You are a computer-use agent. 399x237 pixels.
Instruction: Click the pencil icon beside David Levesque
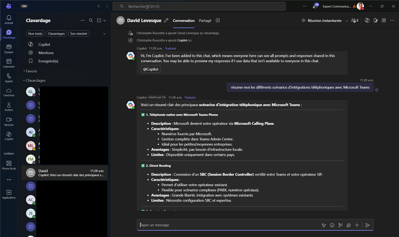166,20
